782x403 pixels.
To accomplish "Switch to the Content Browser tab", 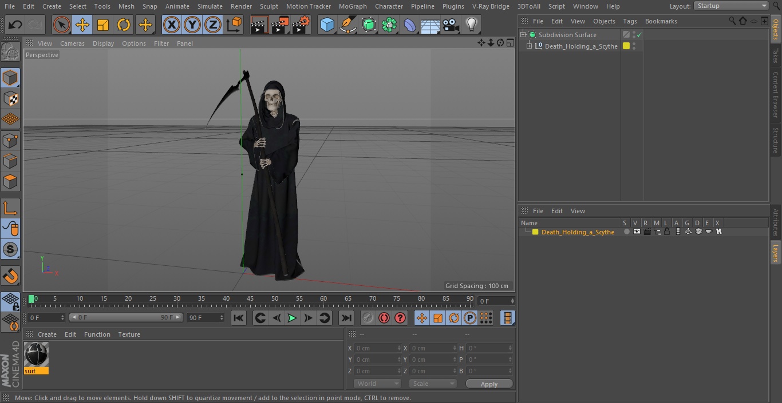I will pyautogui.click(x=776, y=94).
